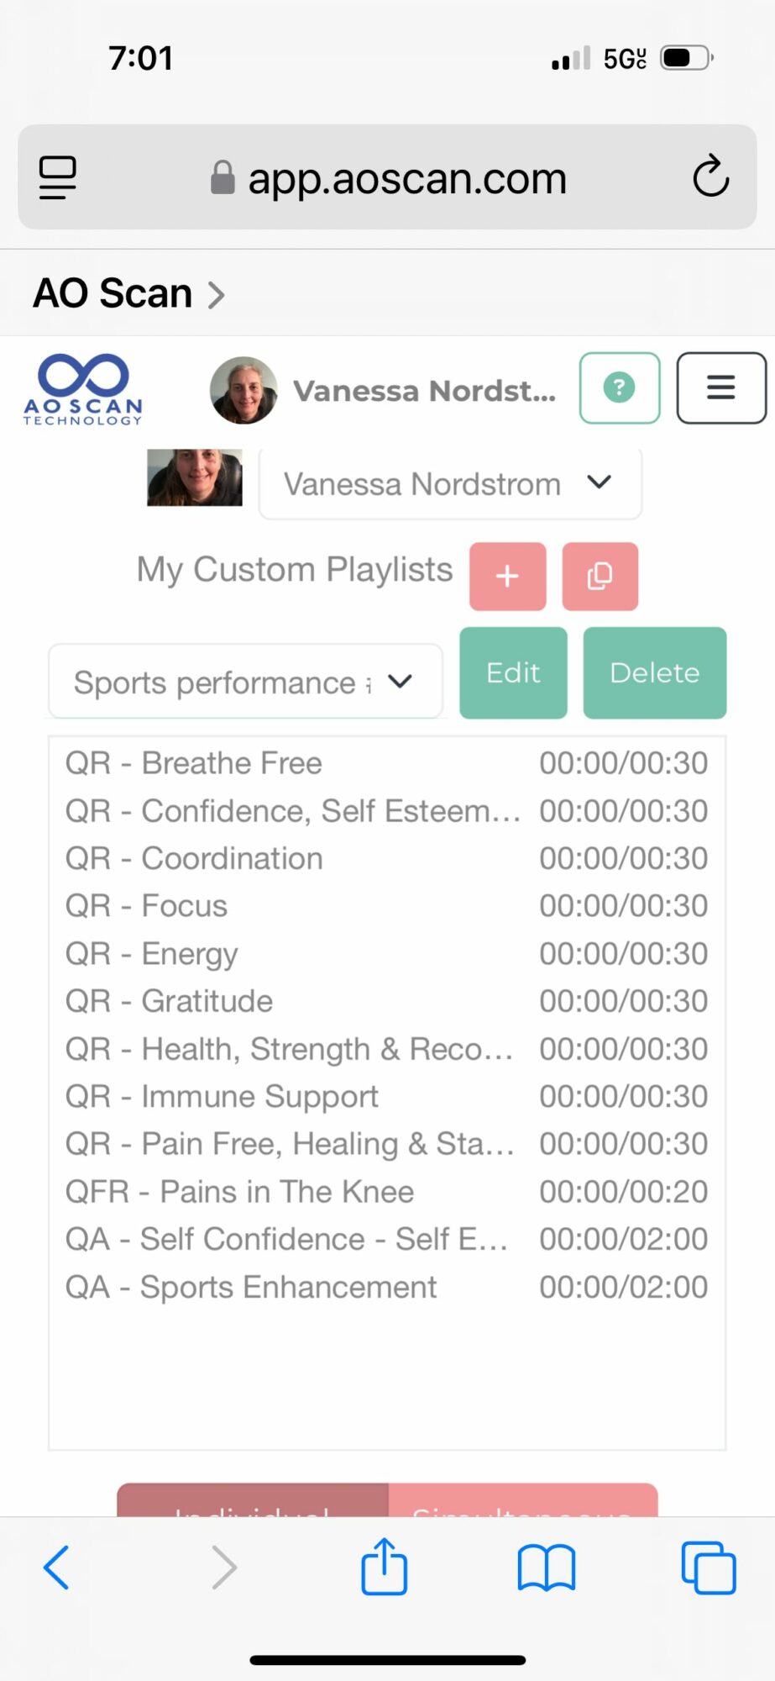Viewport: 775px width, 1681px height.
Task: Open the hamburger menu
Action: 720,388
